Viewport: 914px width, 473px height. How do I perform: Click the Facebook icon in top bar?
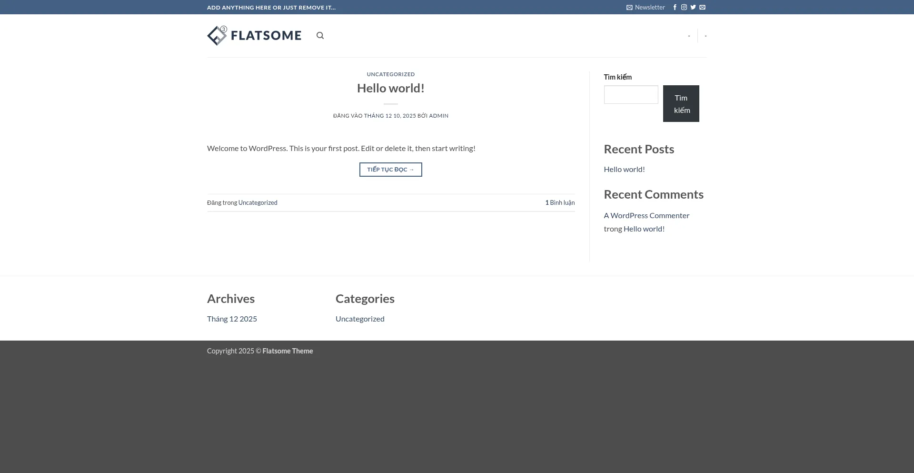[x=675, y=7]
